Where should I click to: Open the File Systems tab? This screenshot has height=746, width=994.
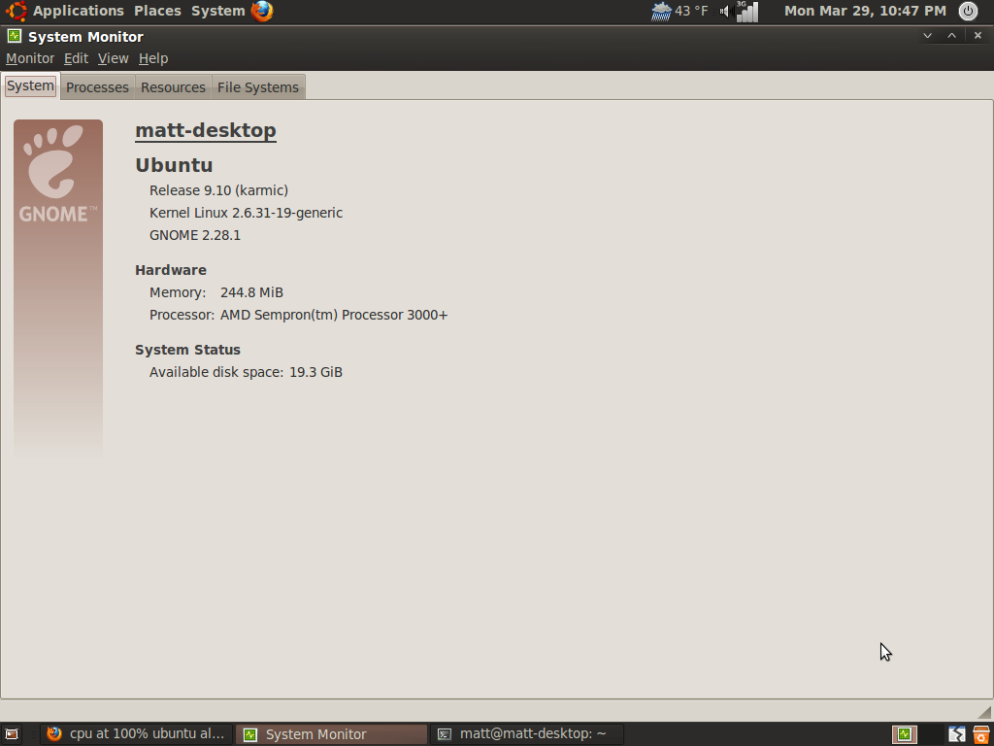258,86
